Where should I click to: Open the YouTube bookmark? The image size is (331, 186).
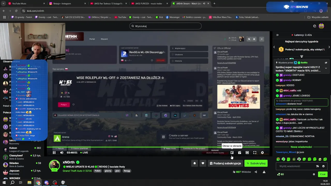(120, 17)
